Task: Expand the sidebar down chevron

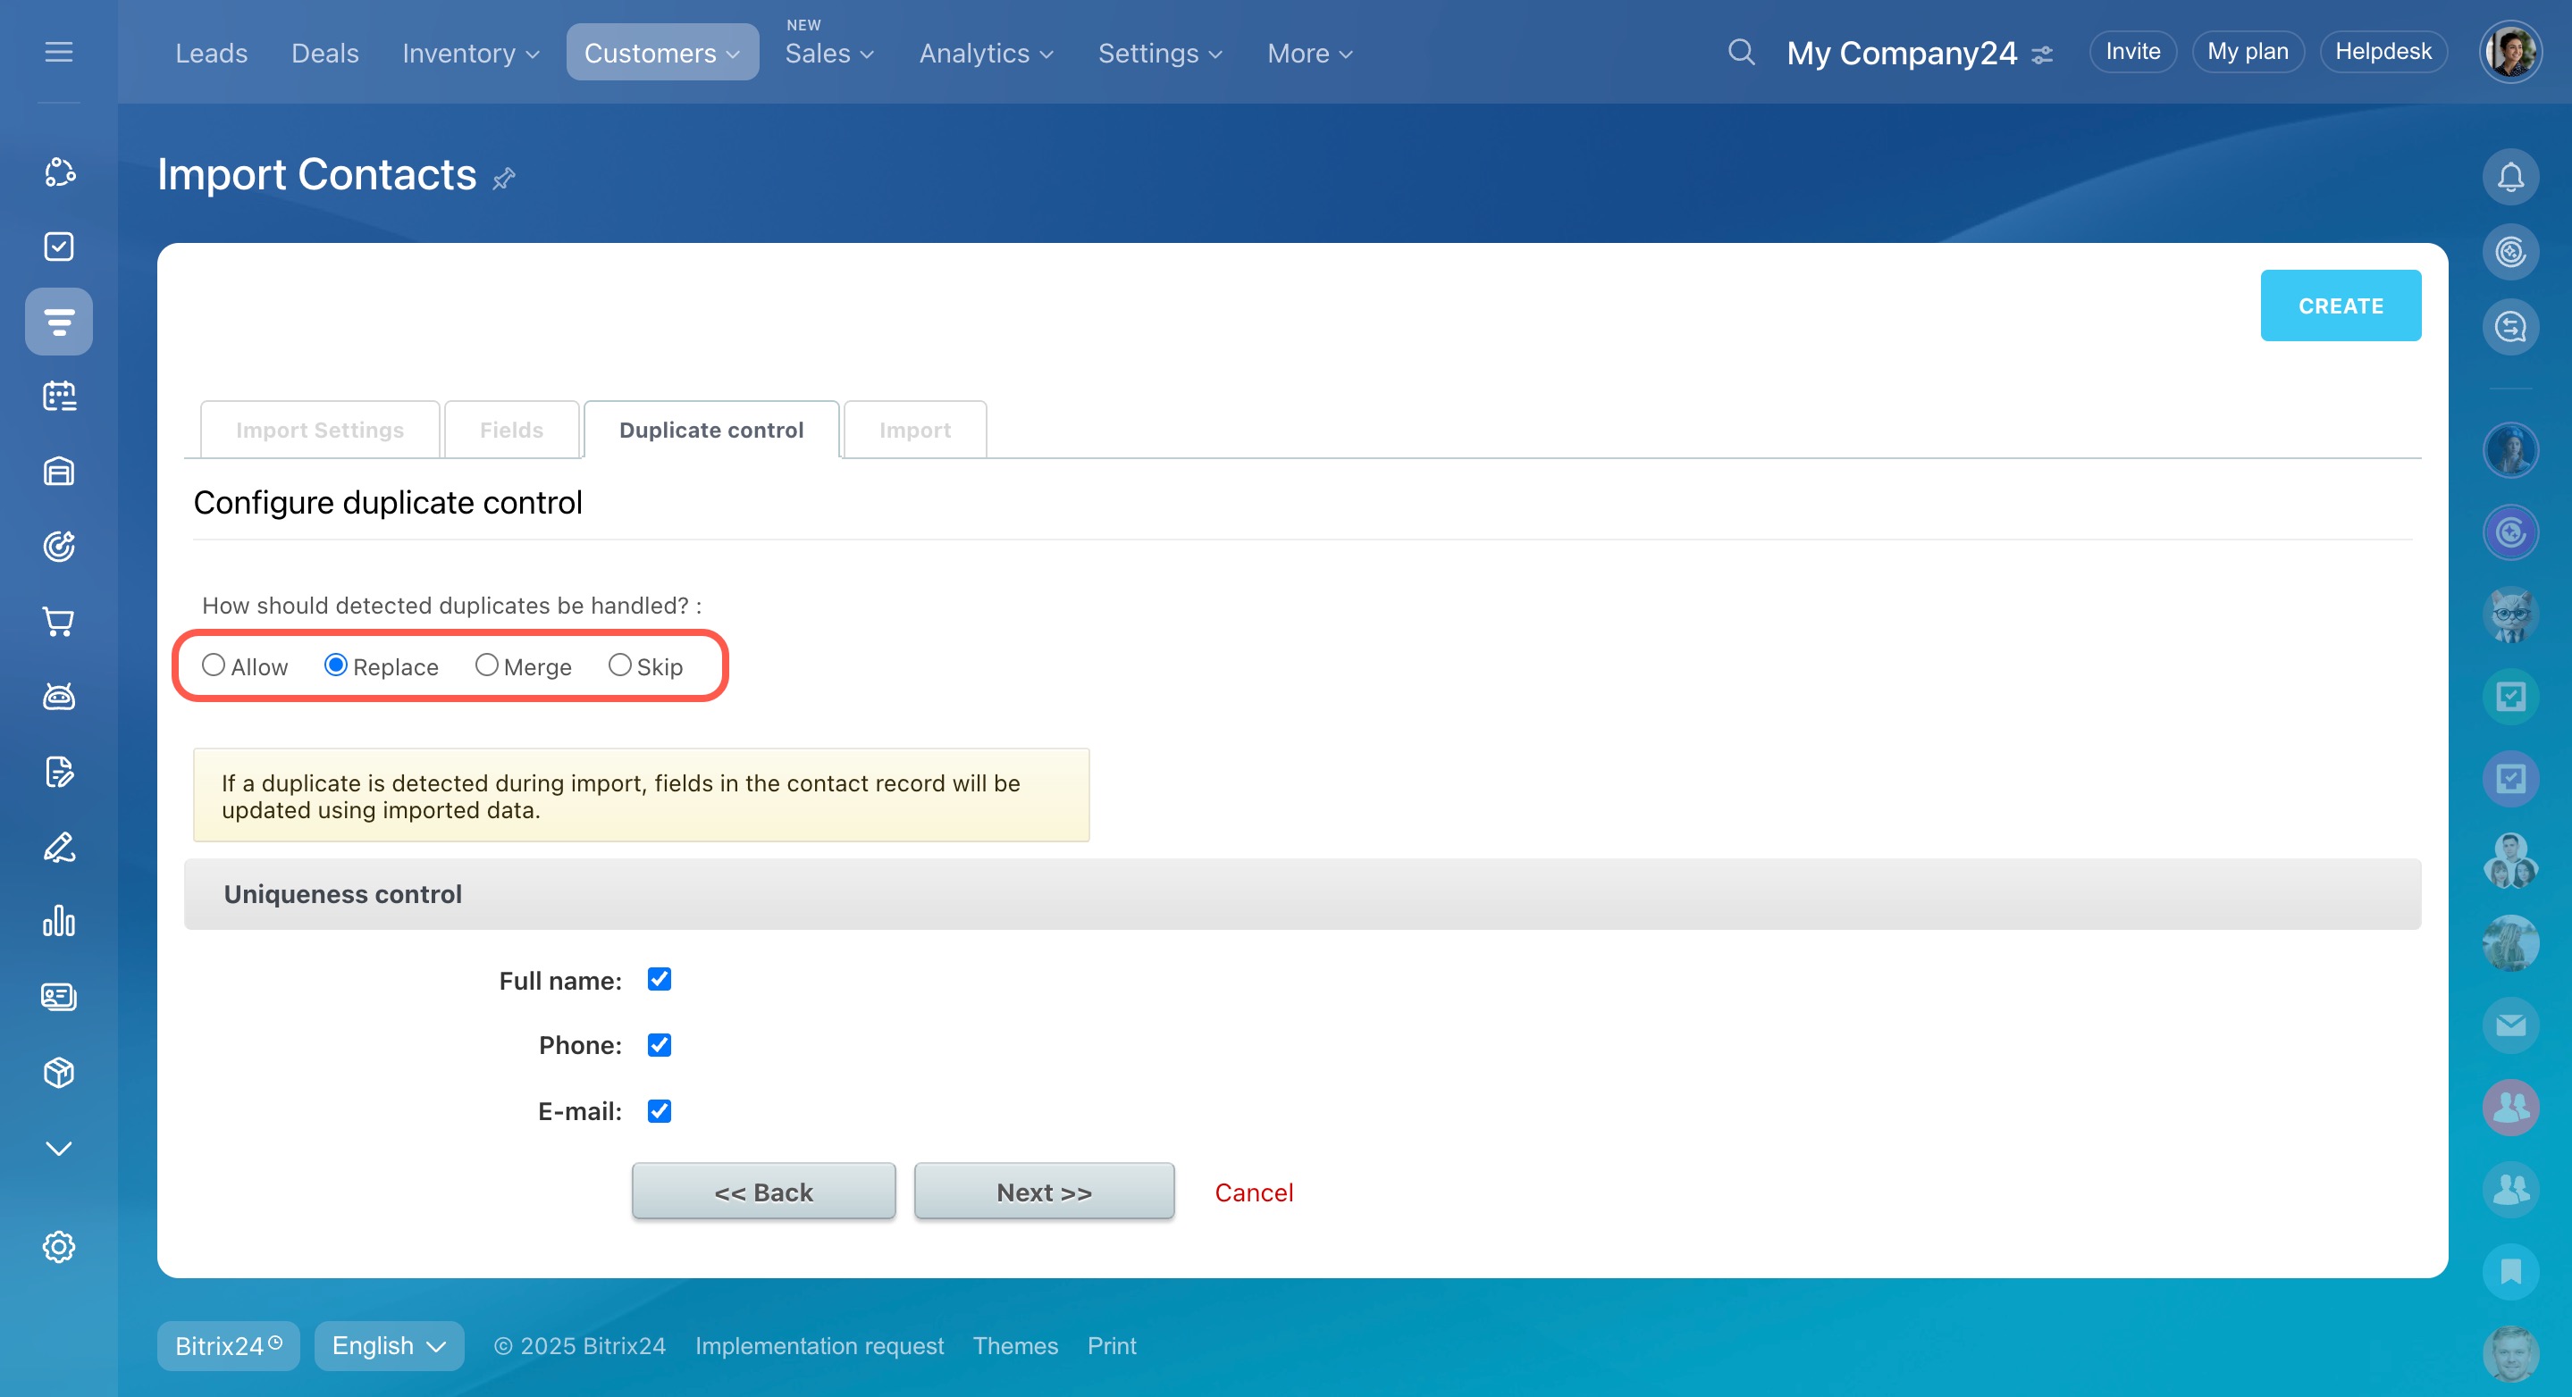Action: coord(59,1149)
